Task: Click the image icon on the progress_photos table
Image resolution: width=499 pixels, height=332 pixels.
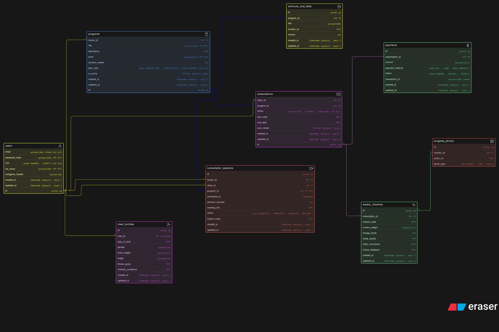Action: pos(492,141)
